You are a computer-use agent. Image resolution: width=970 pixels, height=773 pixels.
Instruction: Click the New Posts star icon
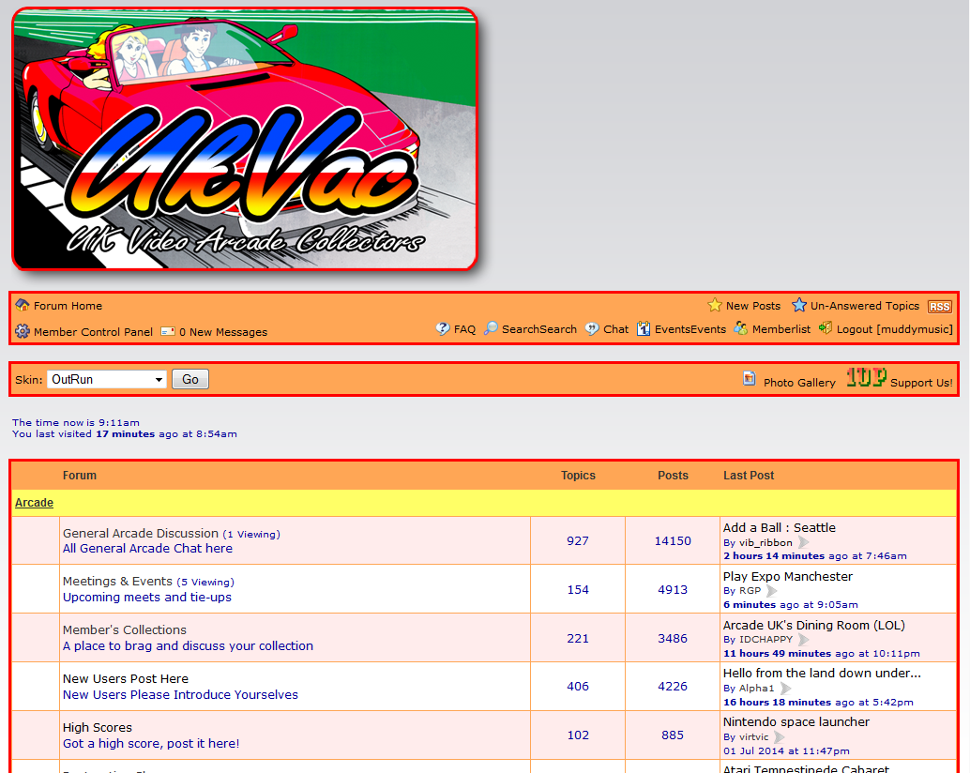tap(715, 305)
